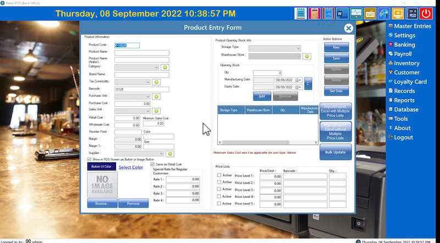This screenshot has height=243, width=440.
Task: Click the green add button beside Supplier
Action: [x=170, y=154]
